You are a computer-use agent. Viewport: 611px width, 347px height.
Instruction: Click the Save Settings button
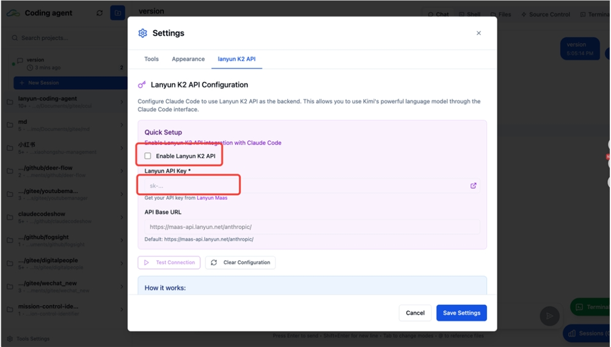tap(461, 313)
